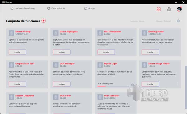187x114 pixels.
Task: Click the User Scenario title
Action: [x=111, y=96]
